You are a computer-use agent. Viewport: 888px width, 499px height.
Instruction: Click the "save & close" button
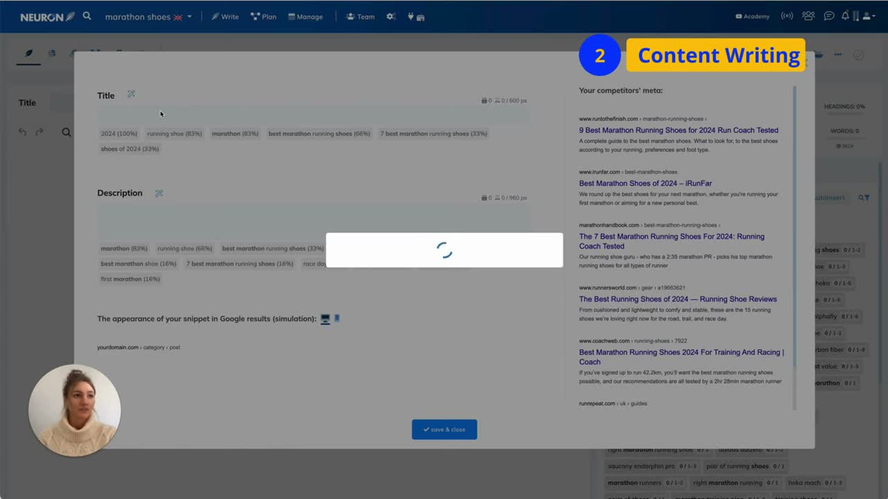[x=444, y=429]
